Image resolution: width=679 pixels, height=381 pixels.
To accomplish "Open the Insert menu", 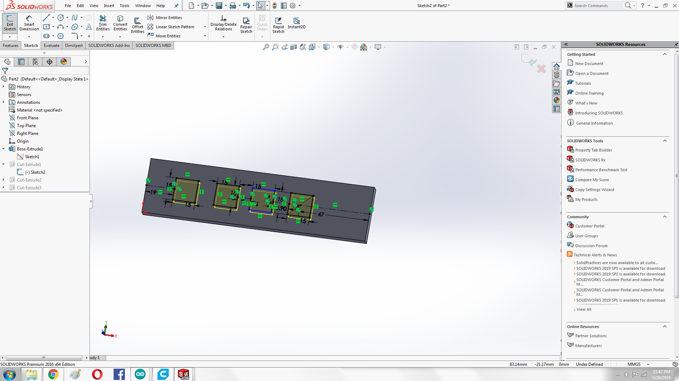I will 109,6.
